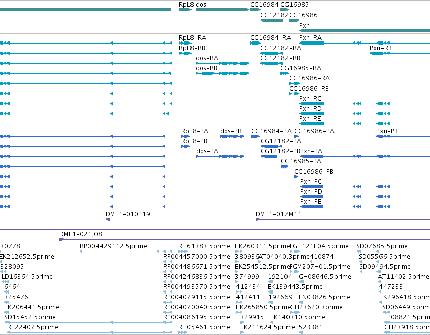This screenshot has height=335, width=430.
Task: Select transcript Pxn-RC label
Action: (x=310, y=99)
